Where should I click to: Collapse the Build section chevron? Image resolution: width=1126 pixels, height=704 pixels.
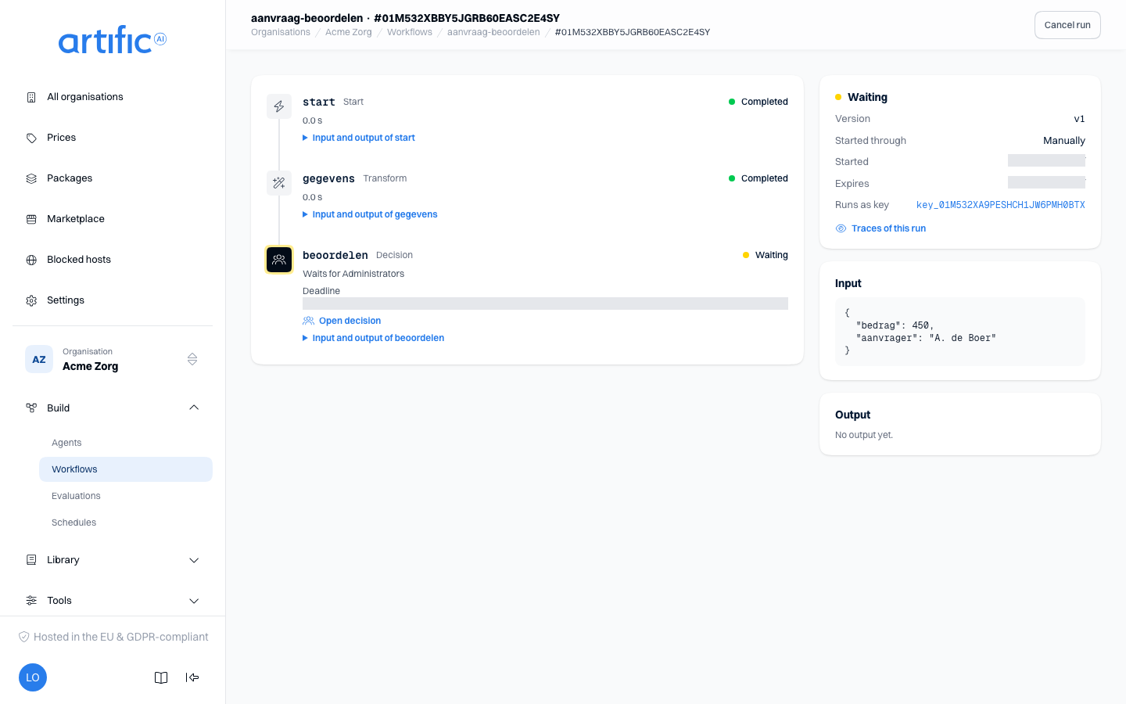[x=194, y=408]
